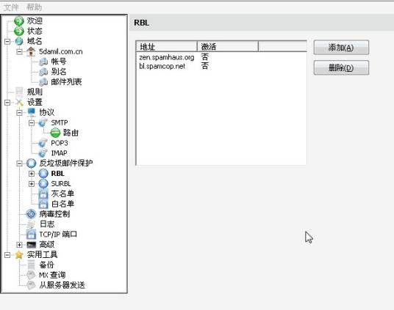Click the green 欢迎 welcome icon
The image size is (394, 310).
(x=19, y=21)
